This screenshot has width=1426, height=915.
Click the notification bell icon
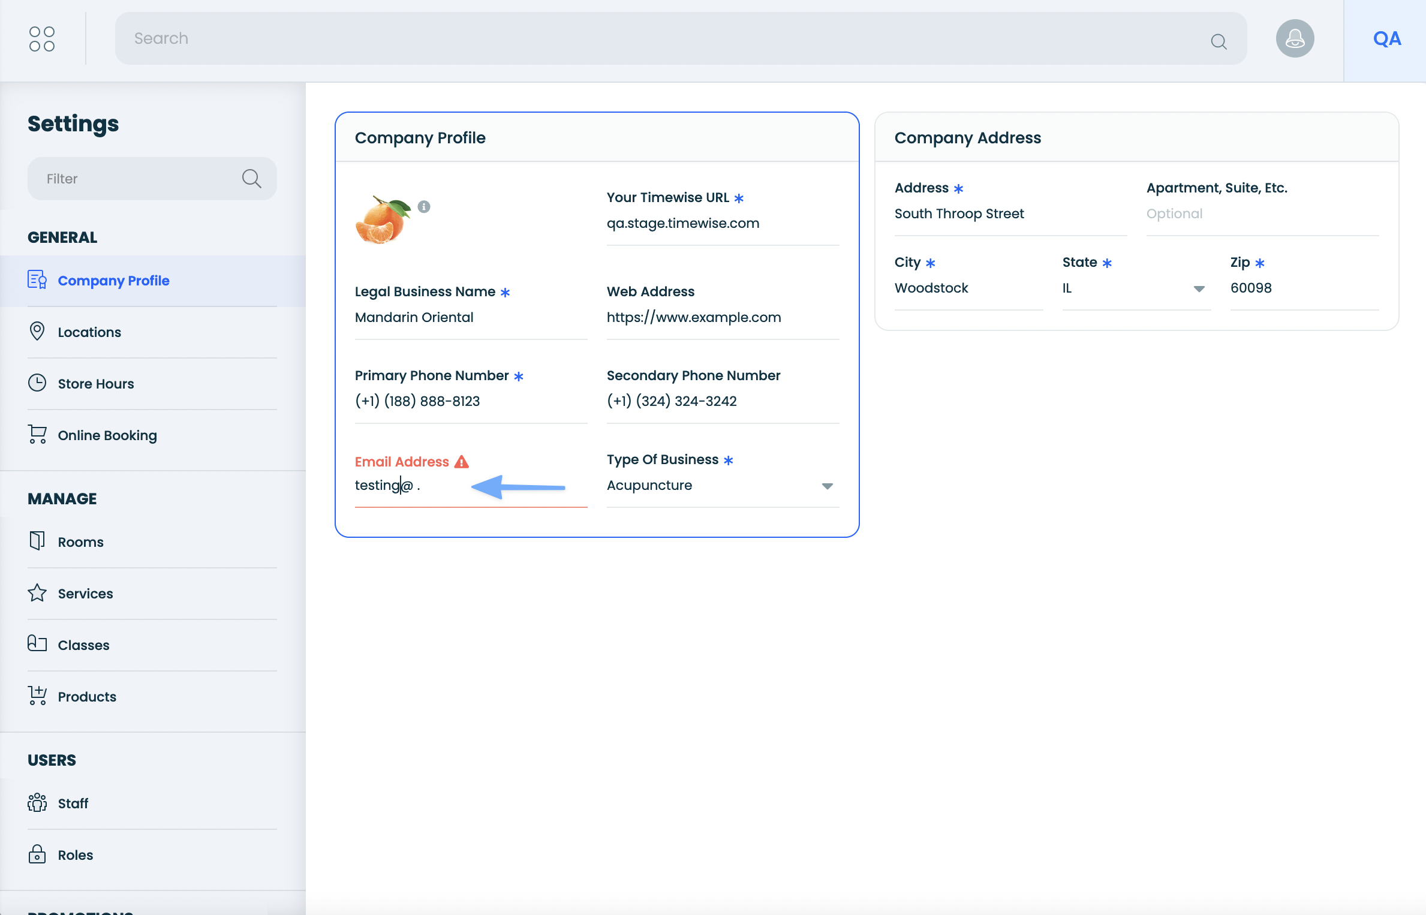[x=1295, y=39]
